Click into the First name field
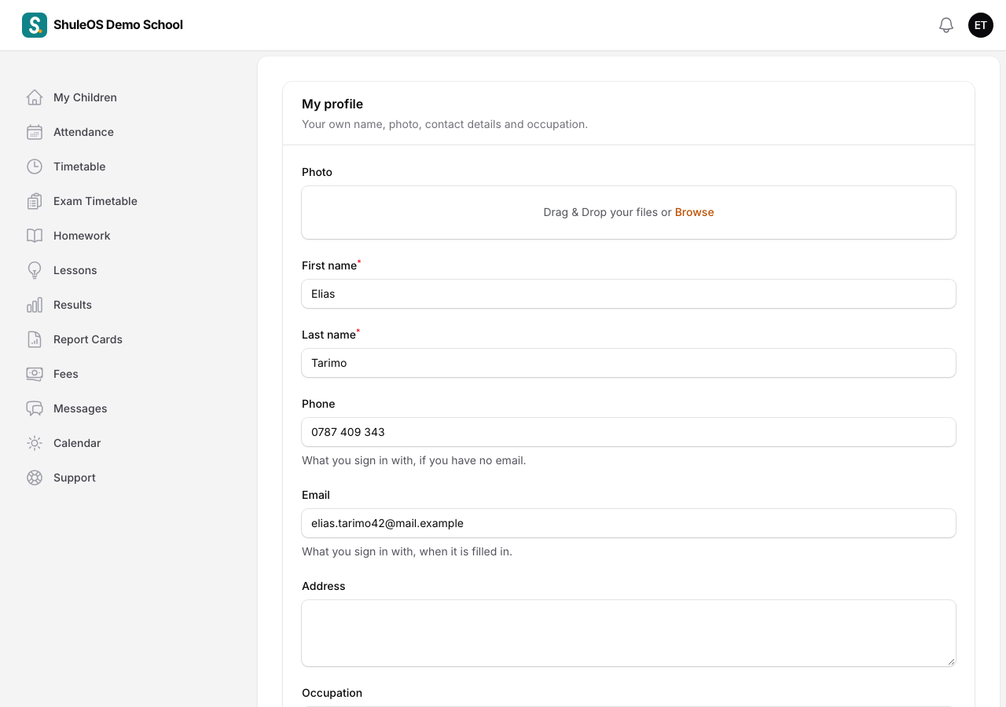The image size is (1006, 707). click(x=629, y=294)
